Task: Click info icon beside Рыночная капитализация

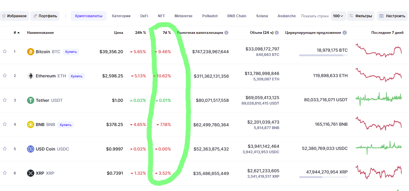Action: tap(226, 33)
